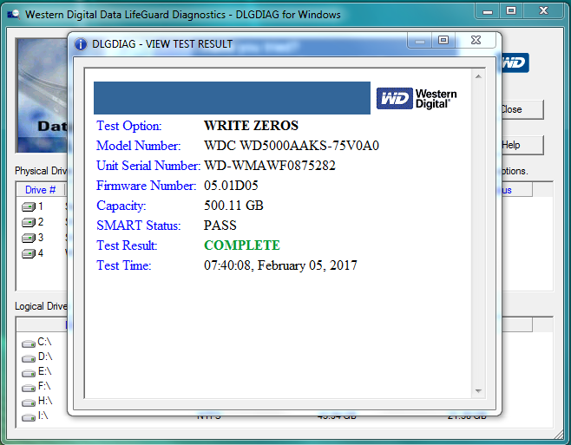
Task: Minimize the main DLGDIAG window
Action: pos(488,11)
